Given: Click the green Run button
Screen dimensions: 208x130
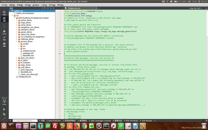Looking at the screenshot, I should click(4, 109).
